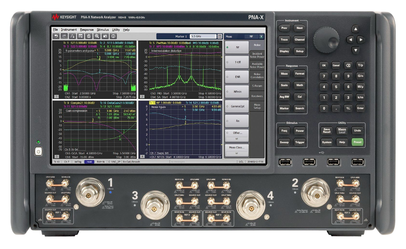Hit the Format hardware key
The width and height of the screenshot is (406, 249).
coord(299,74)
